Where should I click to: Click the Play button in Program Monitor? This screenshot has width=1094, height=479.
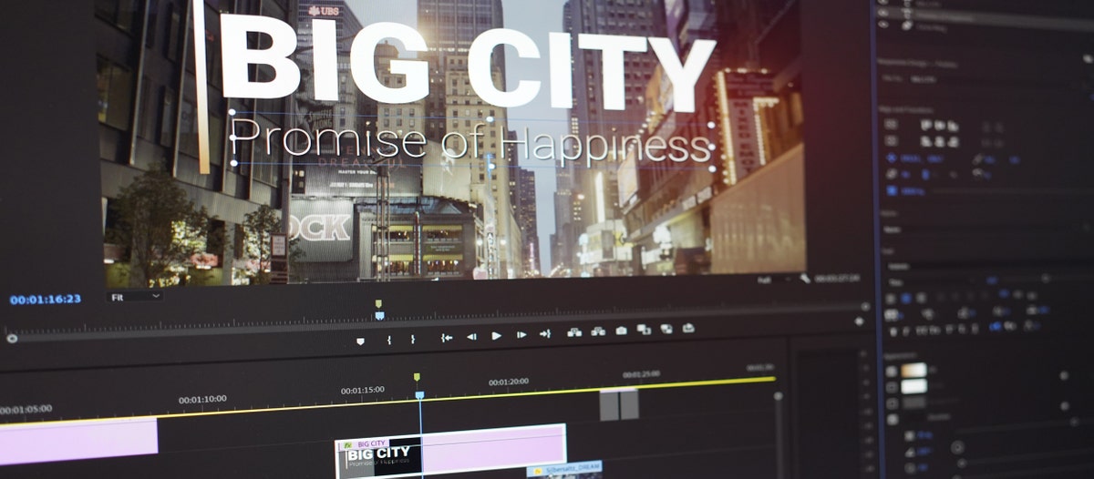coord(496,335)
